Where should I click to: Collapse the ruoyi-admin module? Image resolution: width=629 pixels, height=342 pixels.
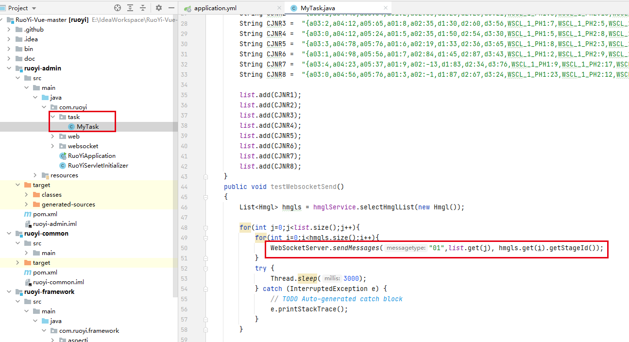tap(10, 68)
